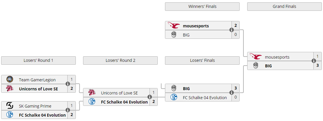Click mousesports name in the Grand Finals
The image size is (323, 121).
click(x=277, y=57)
